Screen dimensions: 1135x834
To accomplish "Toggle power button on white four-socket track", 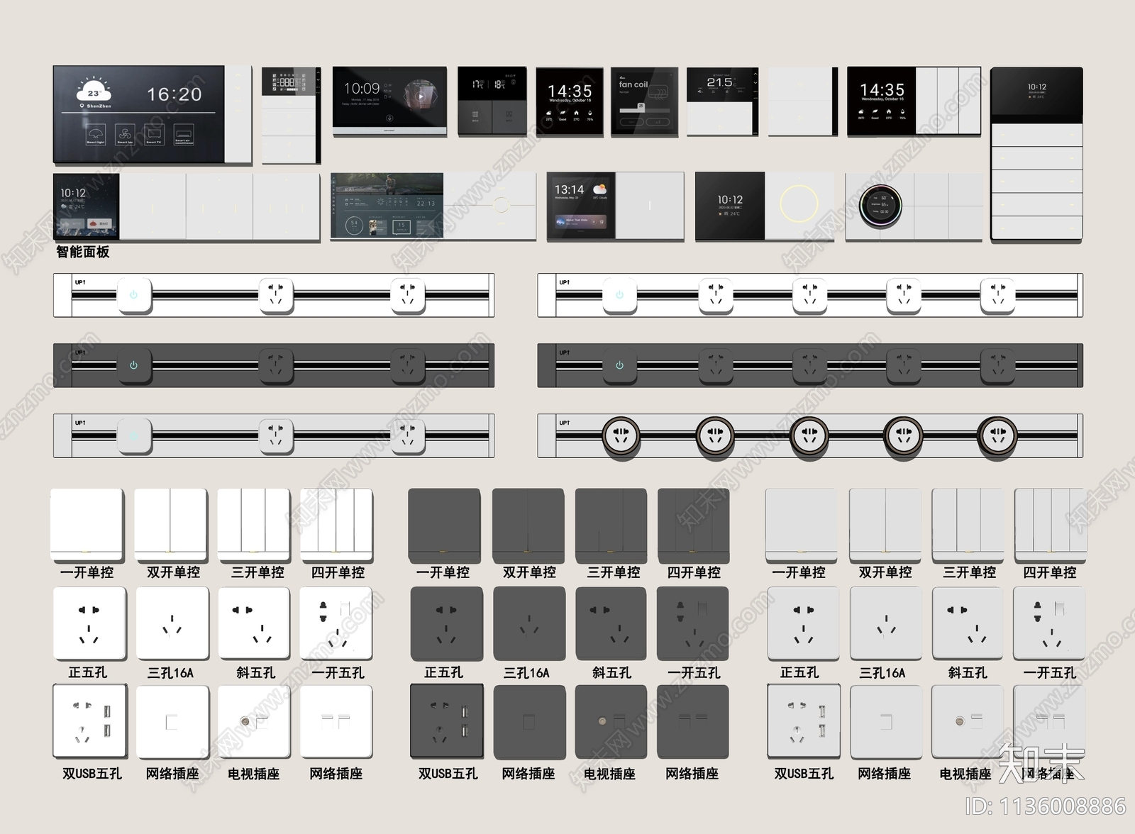I will 619,295.
